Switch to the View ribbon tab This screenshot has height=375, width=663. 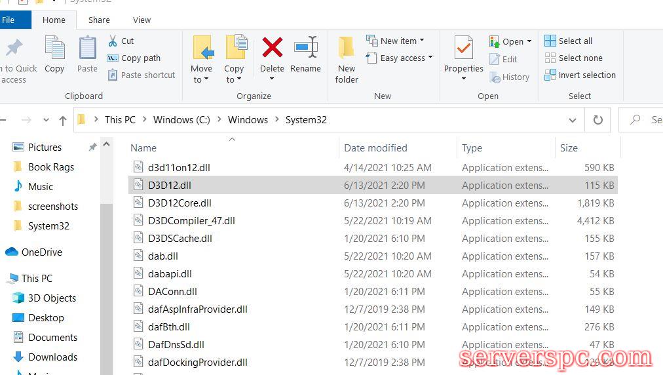[142, 20]
